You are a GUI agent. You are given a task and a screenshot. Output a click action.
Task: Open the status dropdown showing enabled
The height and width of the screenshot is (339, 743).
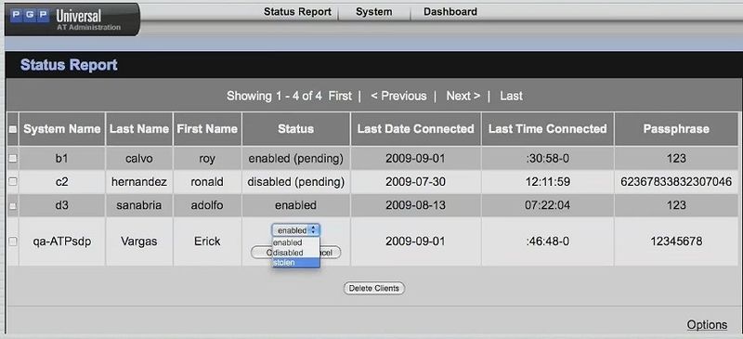pos(296,230)
